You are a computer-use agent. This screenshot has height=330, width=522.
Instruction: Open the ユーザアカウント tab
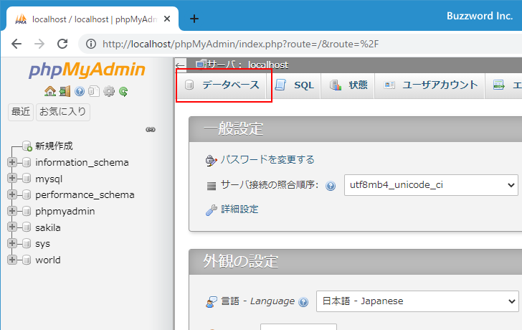click(430, 85)
